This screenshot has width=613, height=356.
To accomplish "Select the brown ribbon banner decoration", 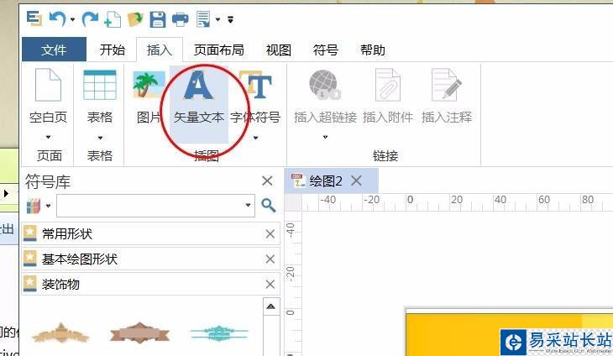I will click(x=139, y=333).
